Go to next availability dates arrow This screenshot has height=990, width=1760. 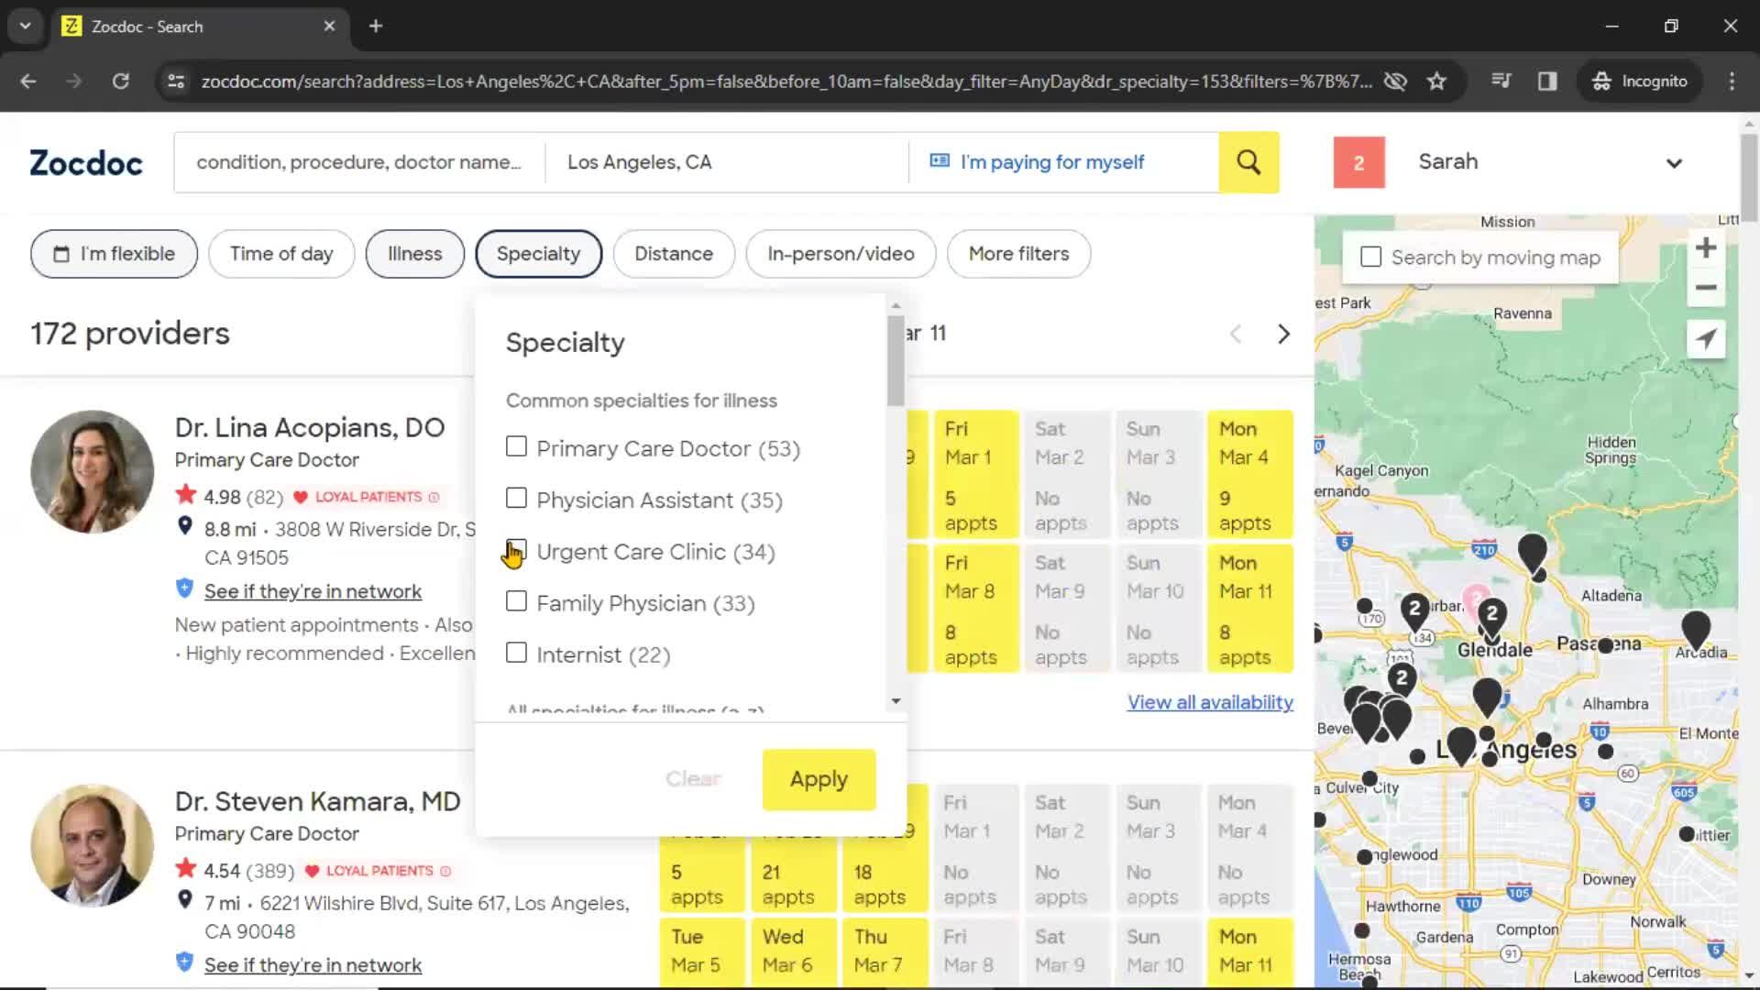click(x=1283, y=334)
